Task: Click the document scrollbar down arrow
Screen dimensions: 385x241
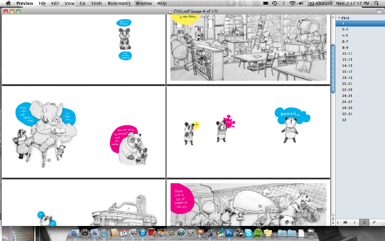Action: [333, 223]
